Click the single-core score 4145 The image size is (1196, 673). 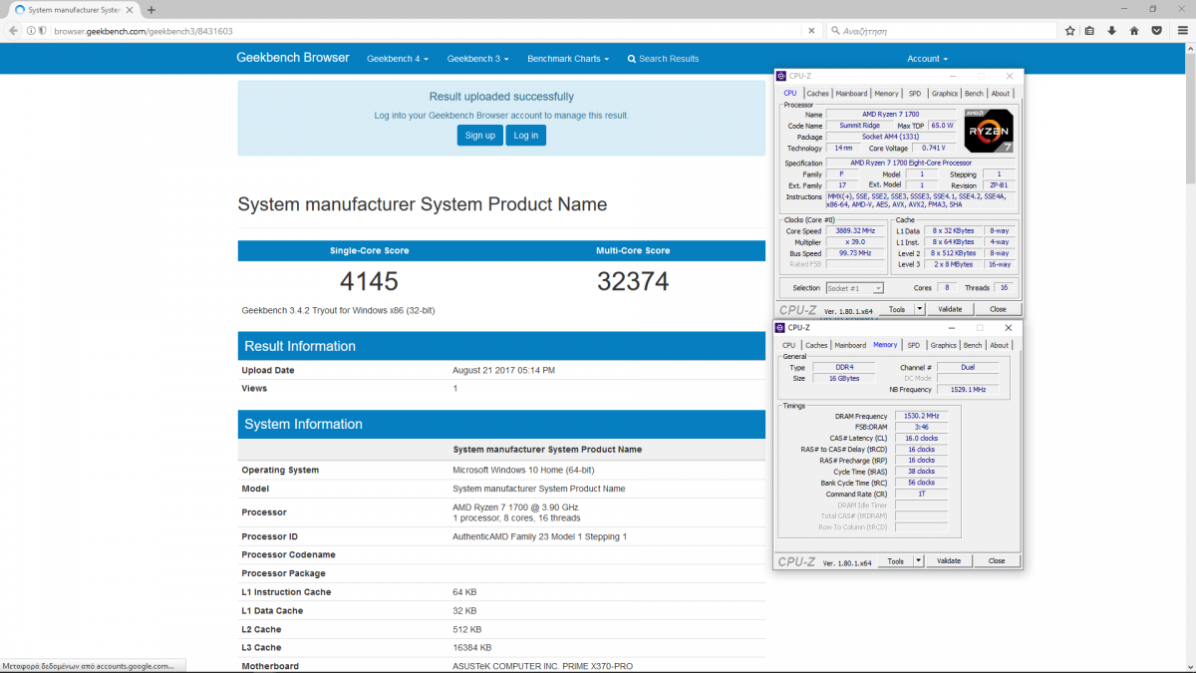click(369, 282)
